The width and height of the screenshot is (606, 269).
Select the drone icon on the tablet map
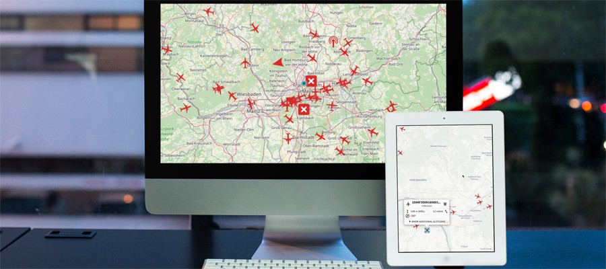427,230
